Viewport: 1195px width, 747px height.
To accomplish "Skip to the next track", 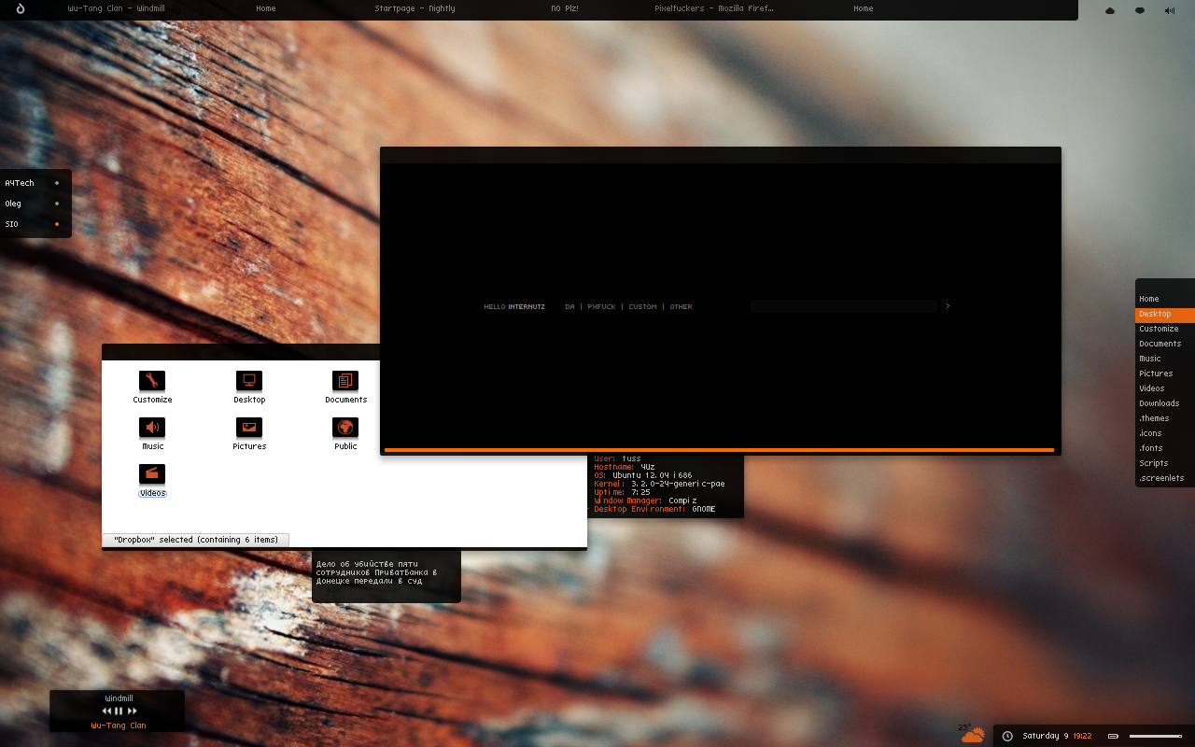I will pyautogui.click(x=132, y=712).
